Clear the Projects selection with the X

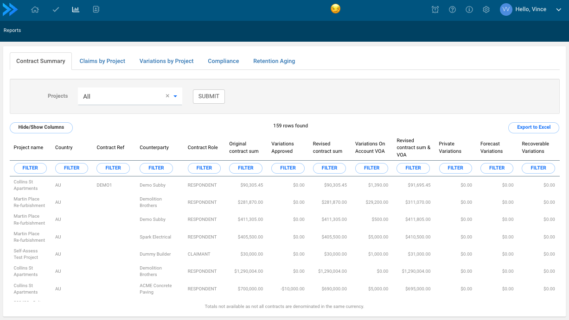167,96
